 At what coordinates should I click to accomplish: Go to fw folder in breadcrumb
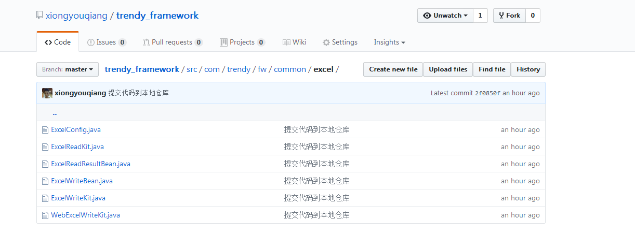click(262, 69)
